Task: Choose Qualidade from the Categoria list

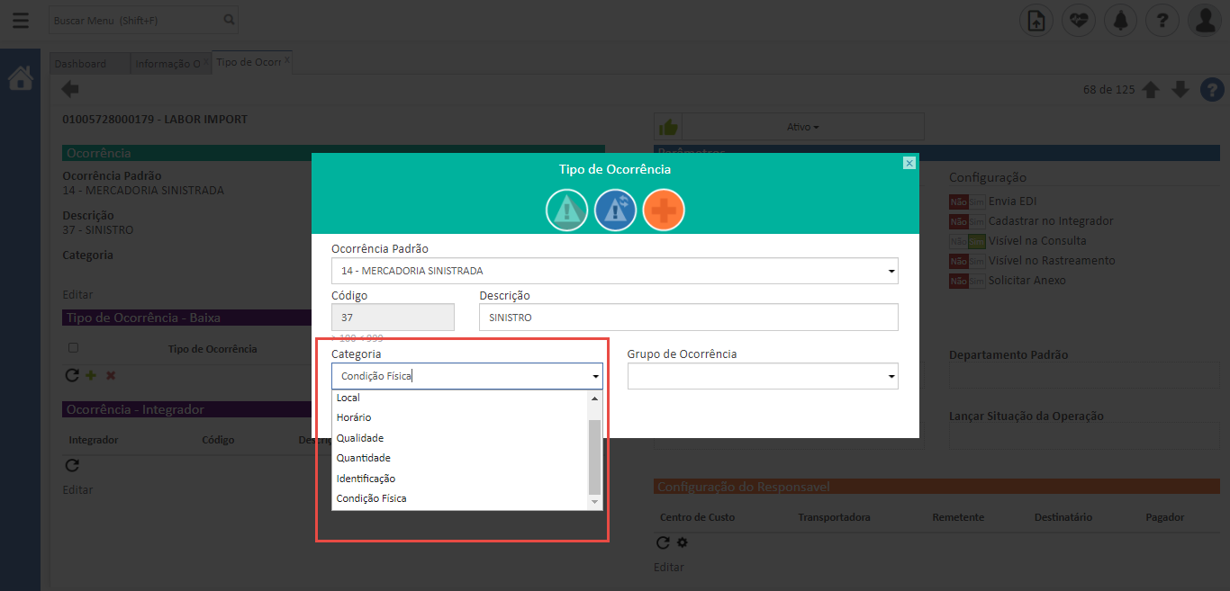Action: click(460, 438)
